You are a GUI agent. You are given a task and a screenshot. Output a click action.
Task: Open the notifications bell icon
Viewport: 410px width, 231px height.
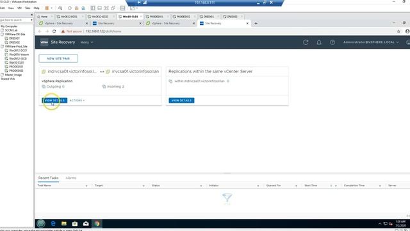319,42
